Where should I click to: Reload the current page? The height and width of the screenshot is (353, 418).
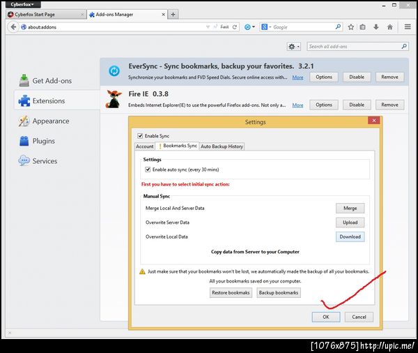[235, 27]
